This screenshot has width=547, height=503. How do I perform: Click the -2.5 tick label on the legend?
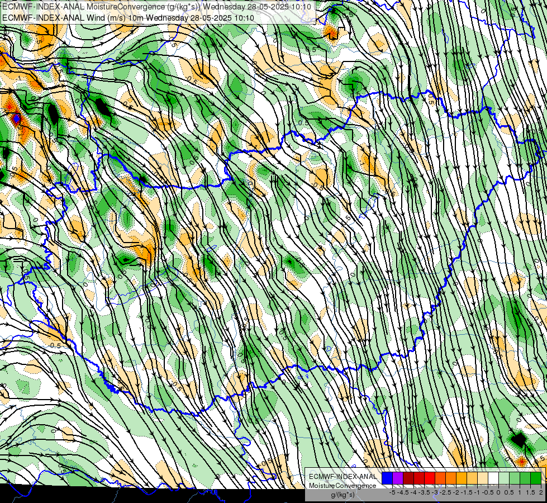click(446, 492)
